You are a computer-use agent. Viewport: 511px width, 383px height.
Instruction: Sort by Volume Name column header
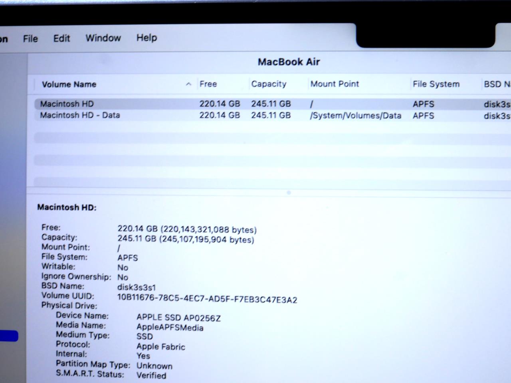[x=69, y=84]
